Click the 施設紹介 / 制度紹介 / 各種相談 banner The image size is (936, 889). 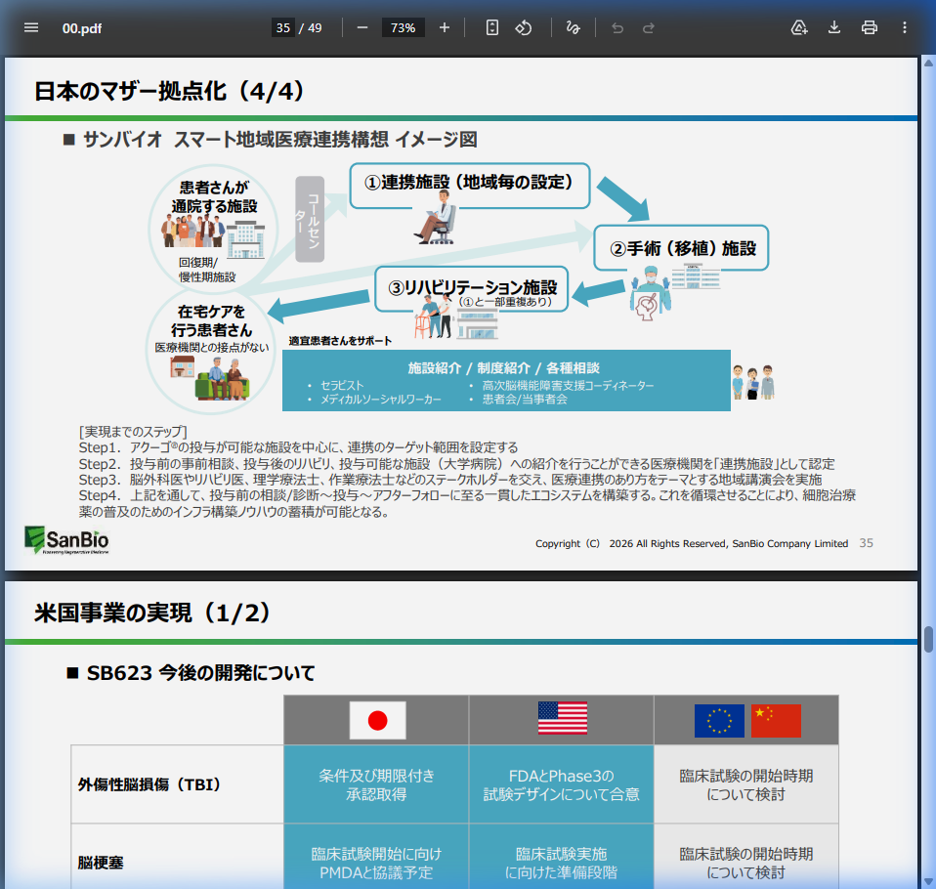pos(506,381)
